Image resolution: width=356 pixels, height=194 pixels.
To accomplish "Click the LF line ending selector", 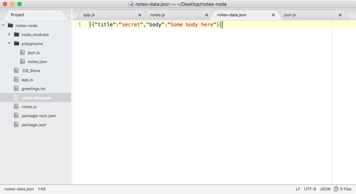I will click(x=298, y=189).
